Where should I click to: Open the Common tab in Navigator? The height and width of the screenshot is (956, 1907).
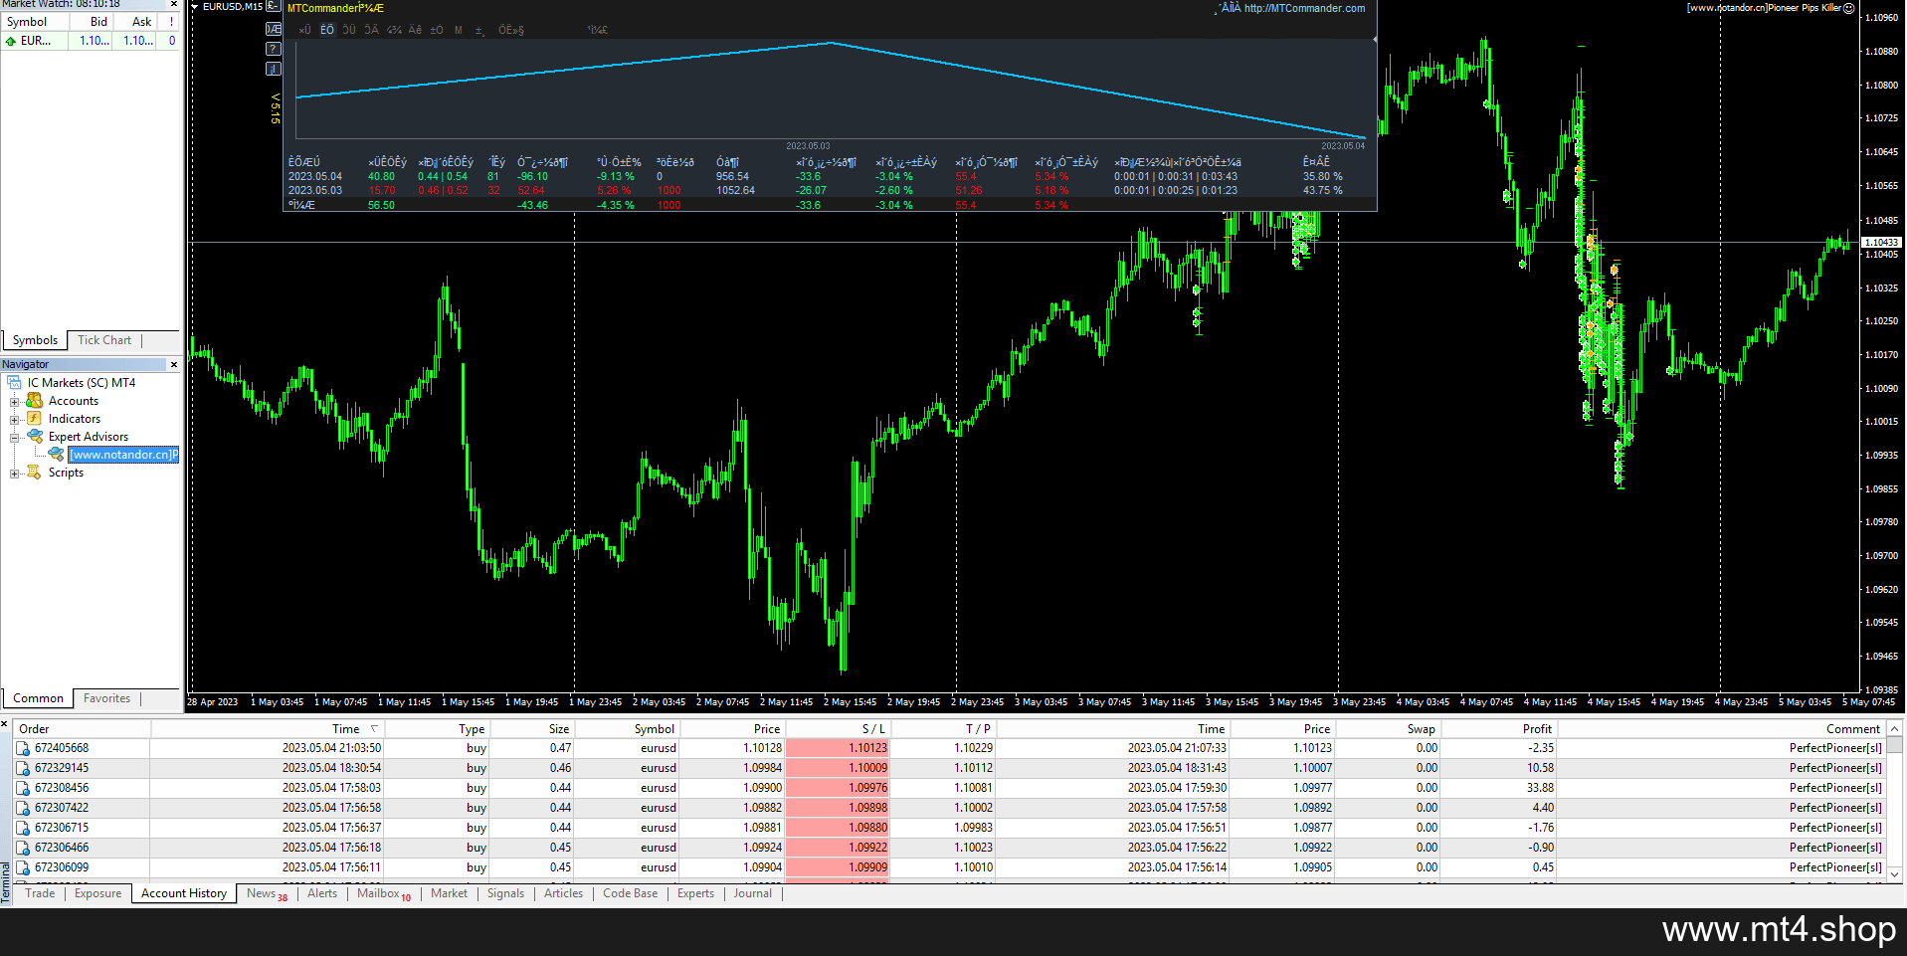[39, 698]
